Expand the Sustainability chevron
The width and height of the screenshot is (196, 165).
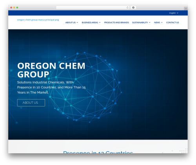(x=150, y=23)
